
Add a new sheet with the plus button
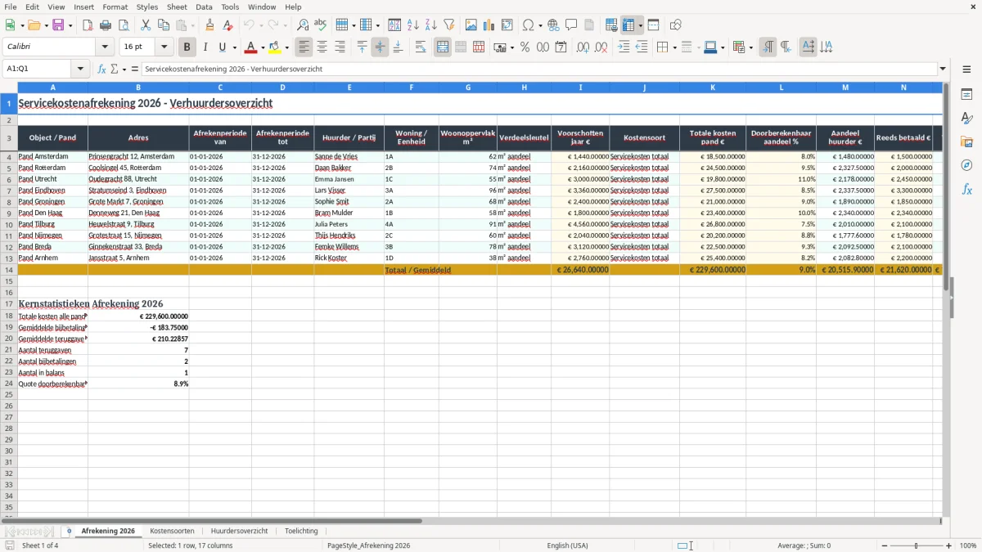coord(69,531)
